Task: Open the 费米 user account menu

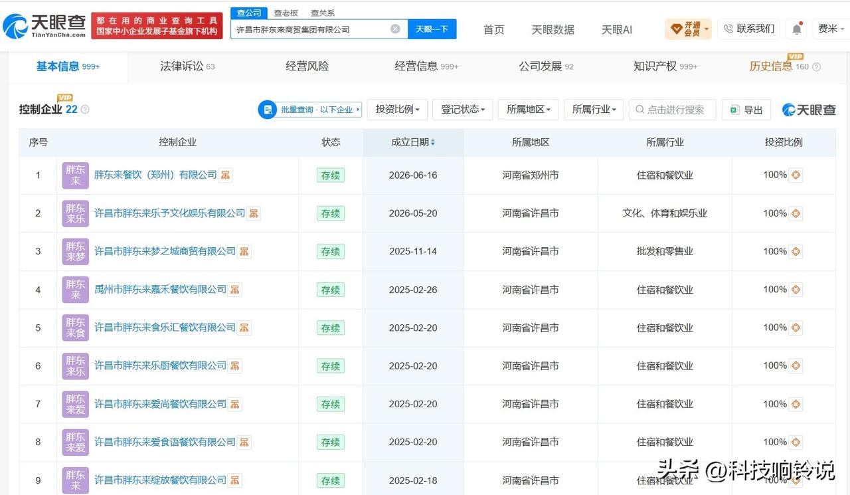Action: [831, 29]
